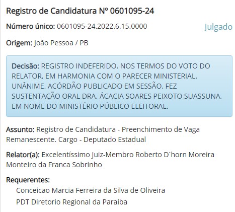Click the blue Decisão box
This screenshot has width=235, height=212.
[x=119, y=86]
